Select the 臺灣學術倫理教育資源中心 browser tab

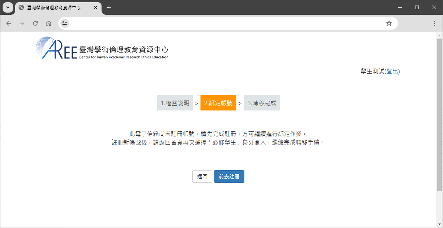pyautogui.click(x=58, y=7)
